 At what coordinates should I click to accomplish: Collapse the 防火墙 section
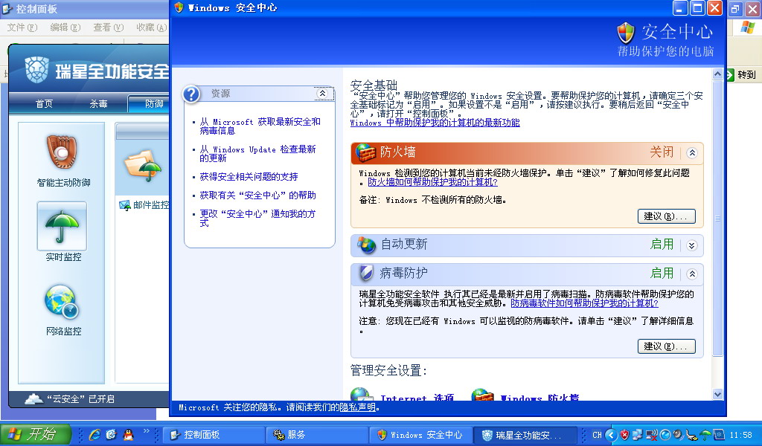(x=692, y=153)
